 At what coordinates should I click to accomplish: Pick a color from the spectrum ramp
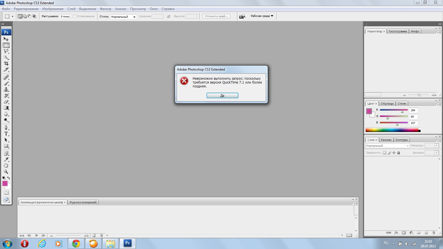click(x=393, y=130)
